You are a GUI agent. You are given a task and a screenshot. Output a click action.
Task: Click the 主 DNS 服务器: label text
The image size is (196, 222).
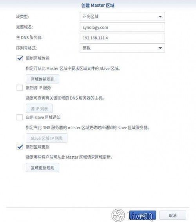(29, 38)
